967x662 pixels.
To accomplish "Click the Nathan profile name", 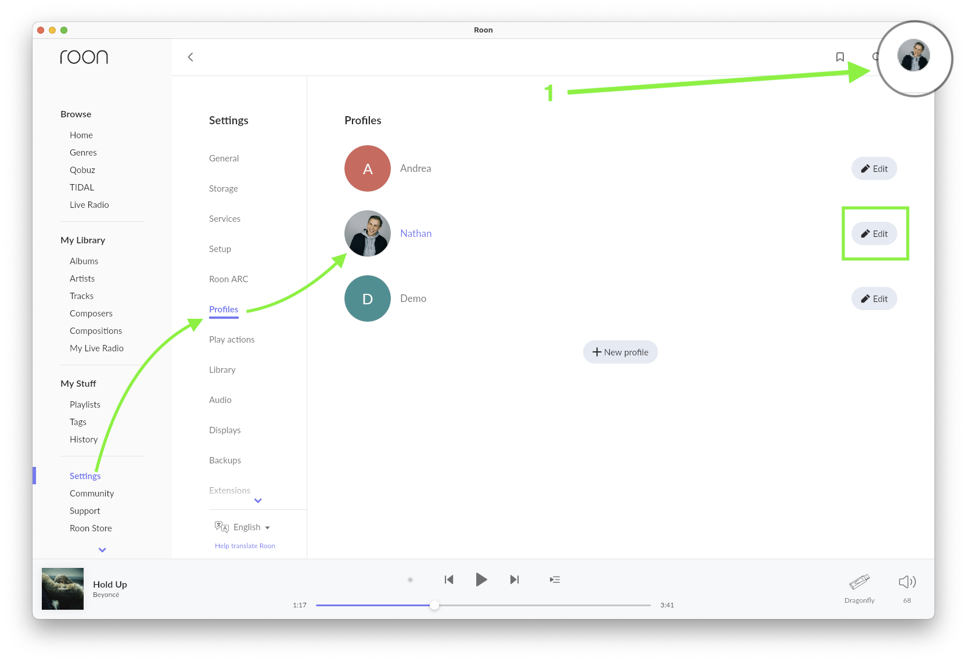I will point(416,233).
